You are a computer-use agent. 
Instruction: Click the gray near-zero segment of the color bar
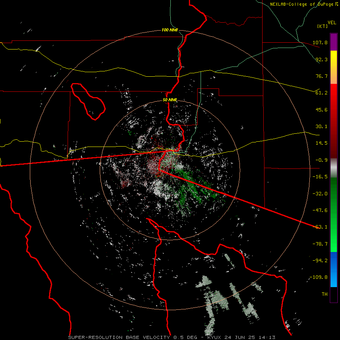click(x=334, y=168)
